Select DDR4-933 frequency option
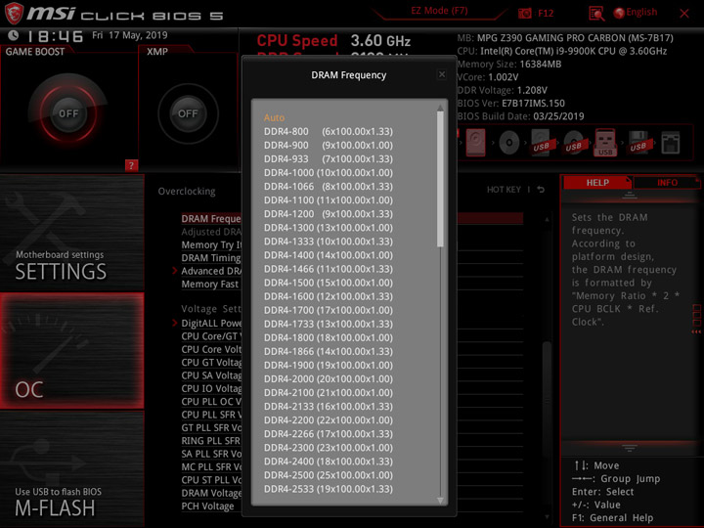Viewport: 704px width, 528px height. point(329,159)
